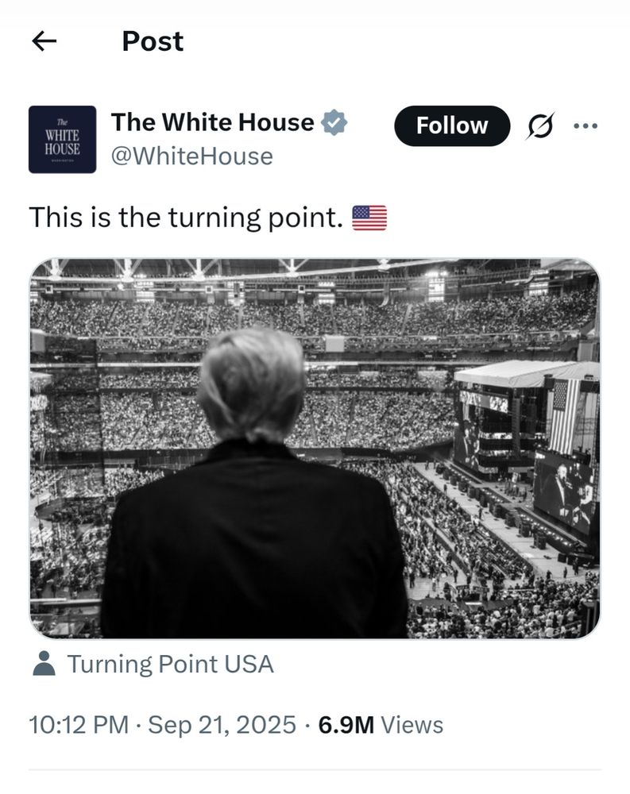Click the separator line below view count
Viewport: 630px width, 794px height.
(x=315, y=768)
